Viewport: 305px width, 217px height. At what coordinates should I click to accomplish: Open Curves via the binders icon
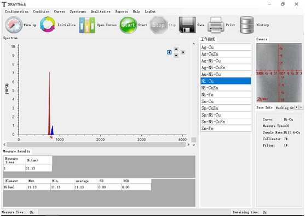tap(87, 25)
